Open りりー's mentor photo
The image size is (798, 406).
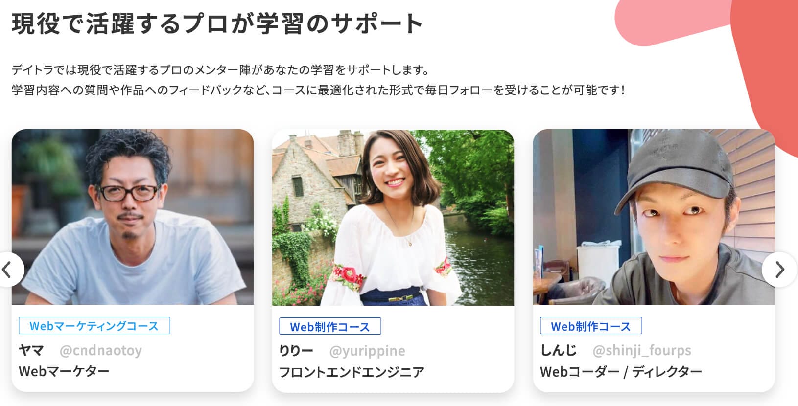click(x=393, y=217)
